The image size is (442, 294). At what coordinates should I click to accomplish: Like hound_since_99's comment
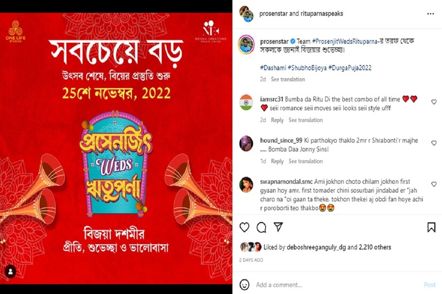tap(434, 143)
